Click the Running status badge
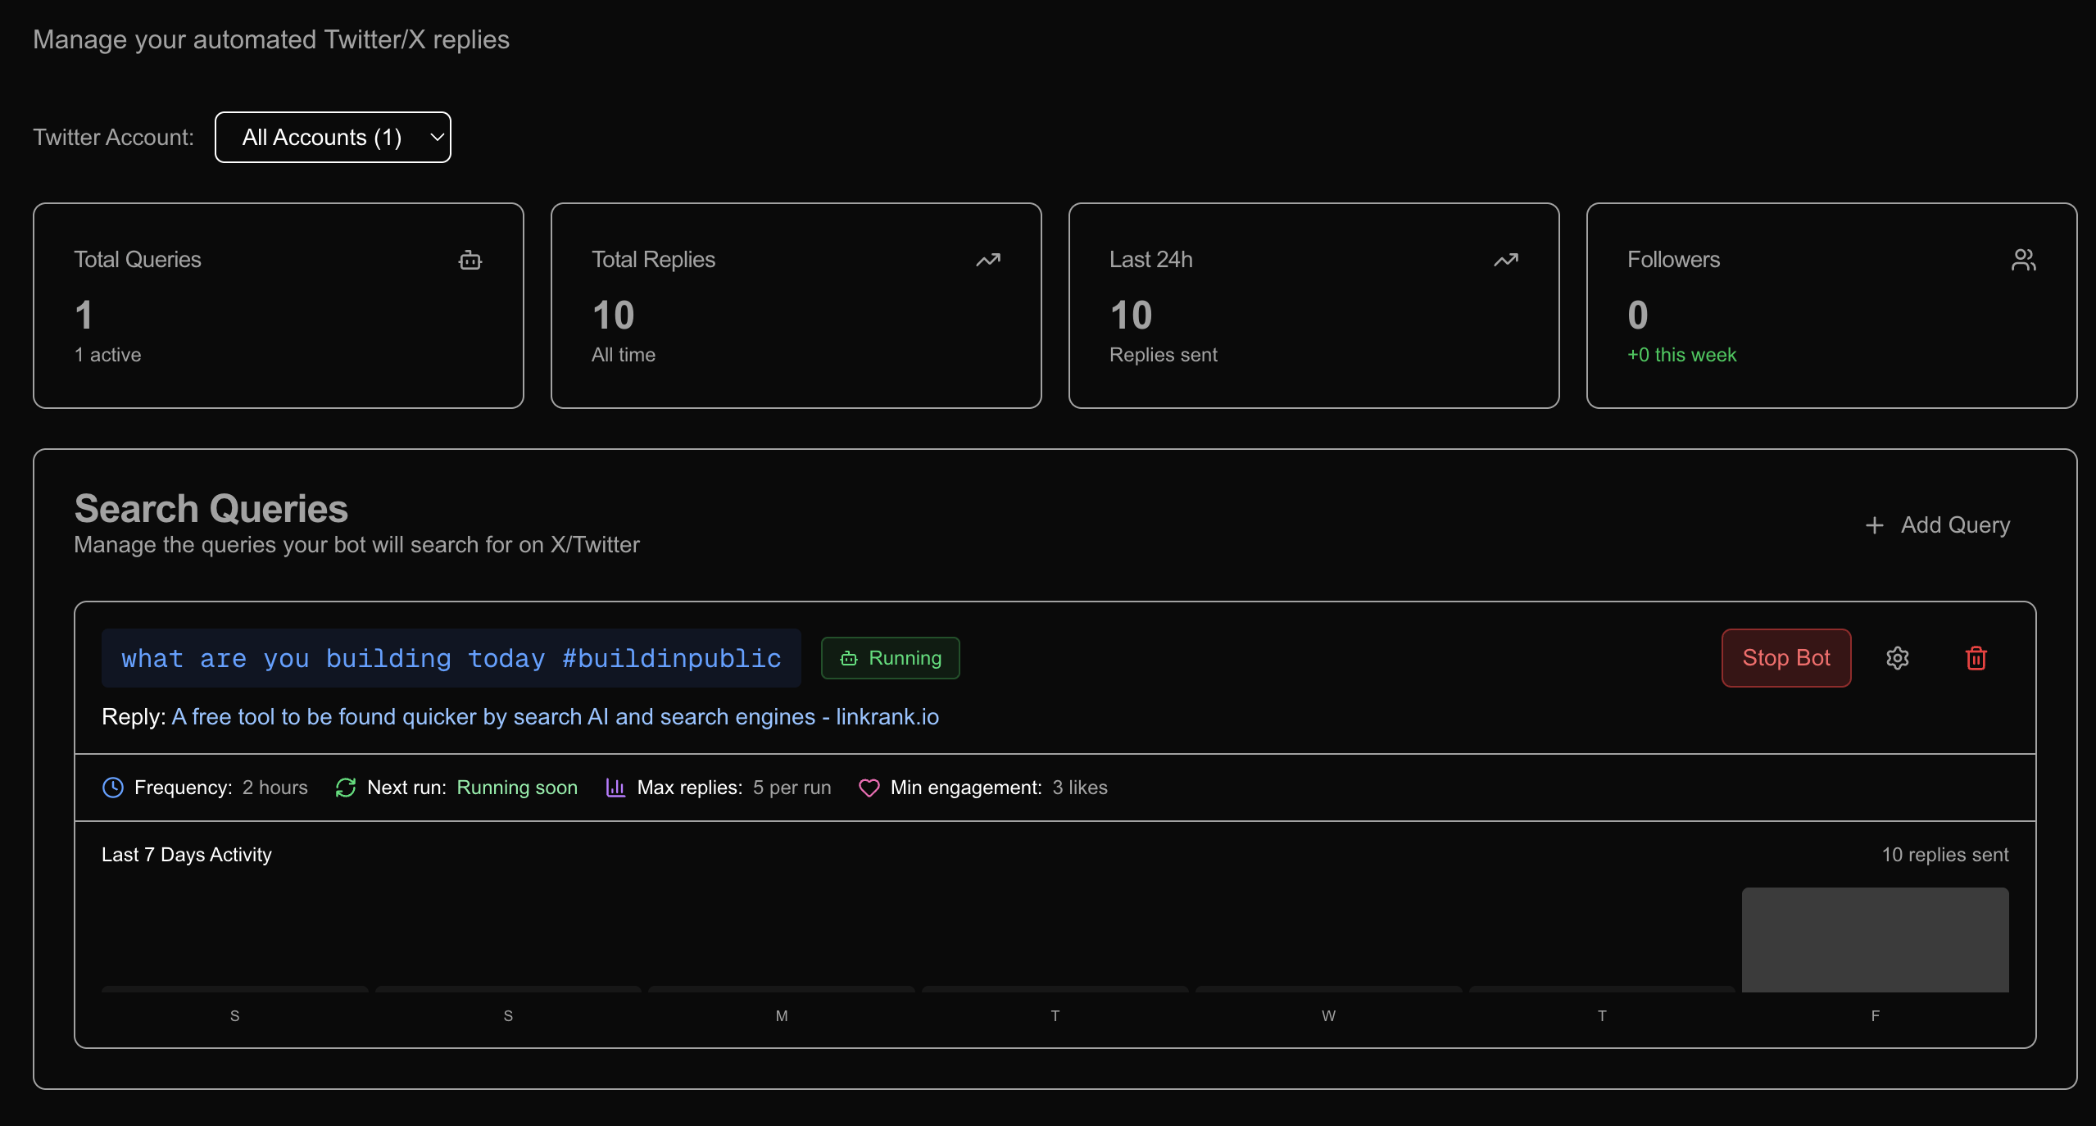 (891, 658)
